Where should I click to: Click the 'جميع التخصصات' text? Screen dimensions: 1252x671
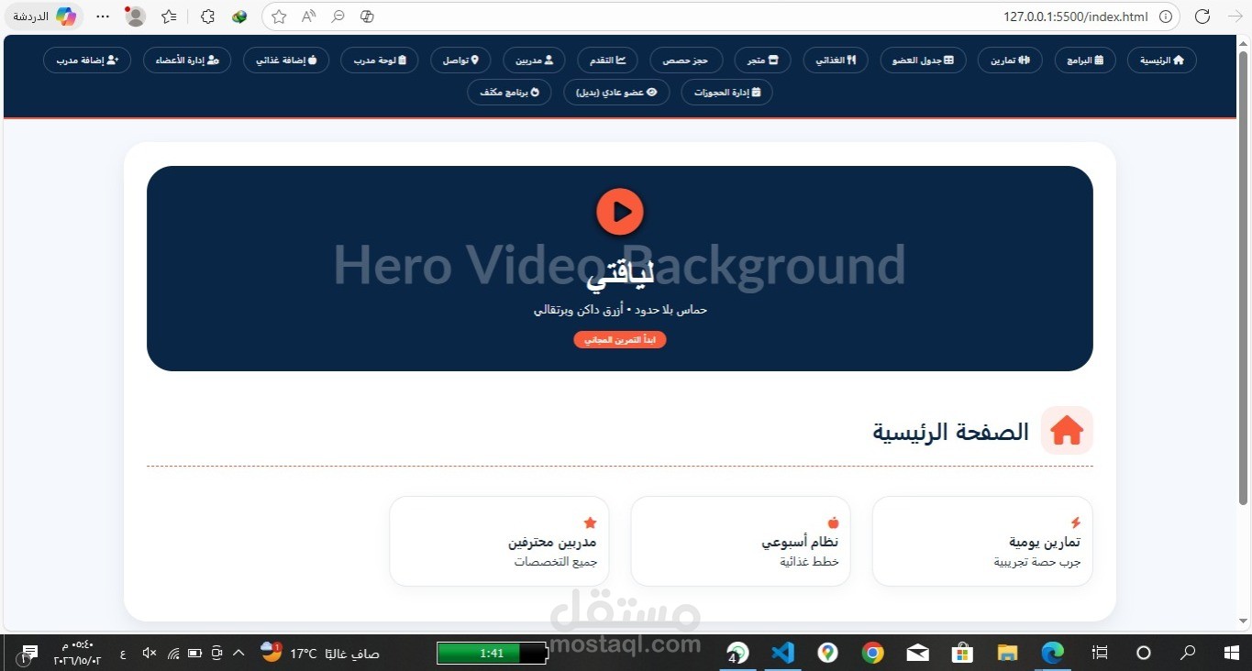(x=555, y=561)
